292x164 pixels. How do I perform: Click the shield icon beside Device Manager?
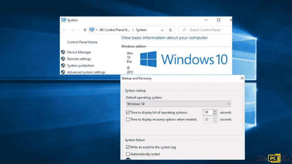pos(63,52)
